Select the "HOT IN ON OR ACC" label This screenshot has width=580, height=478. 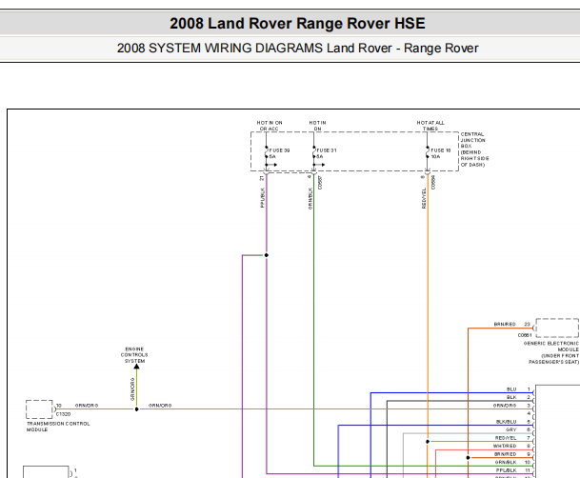coord(270,126)
